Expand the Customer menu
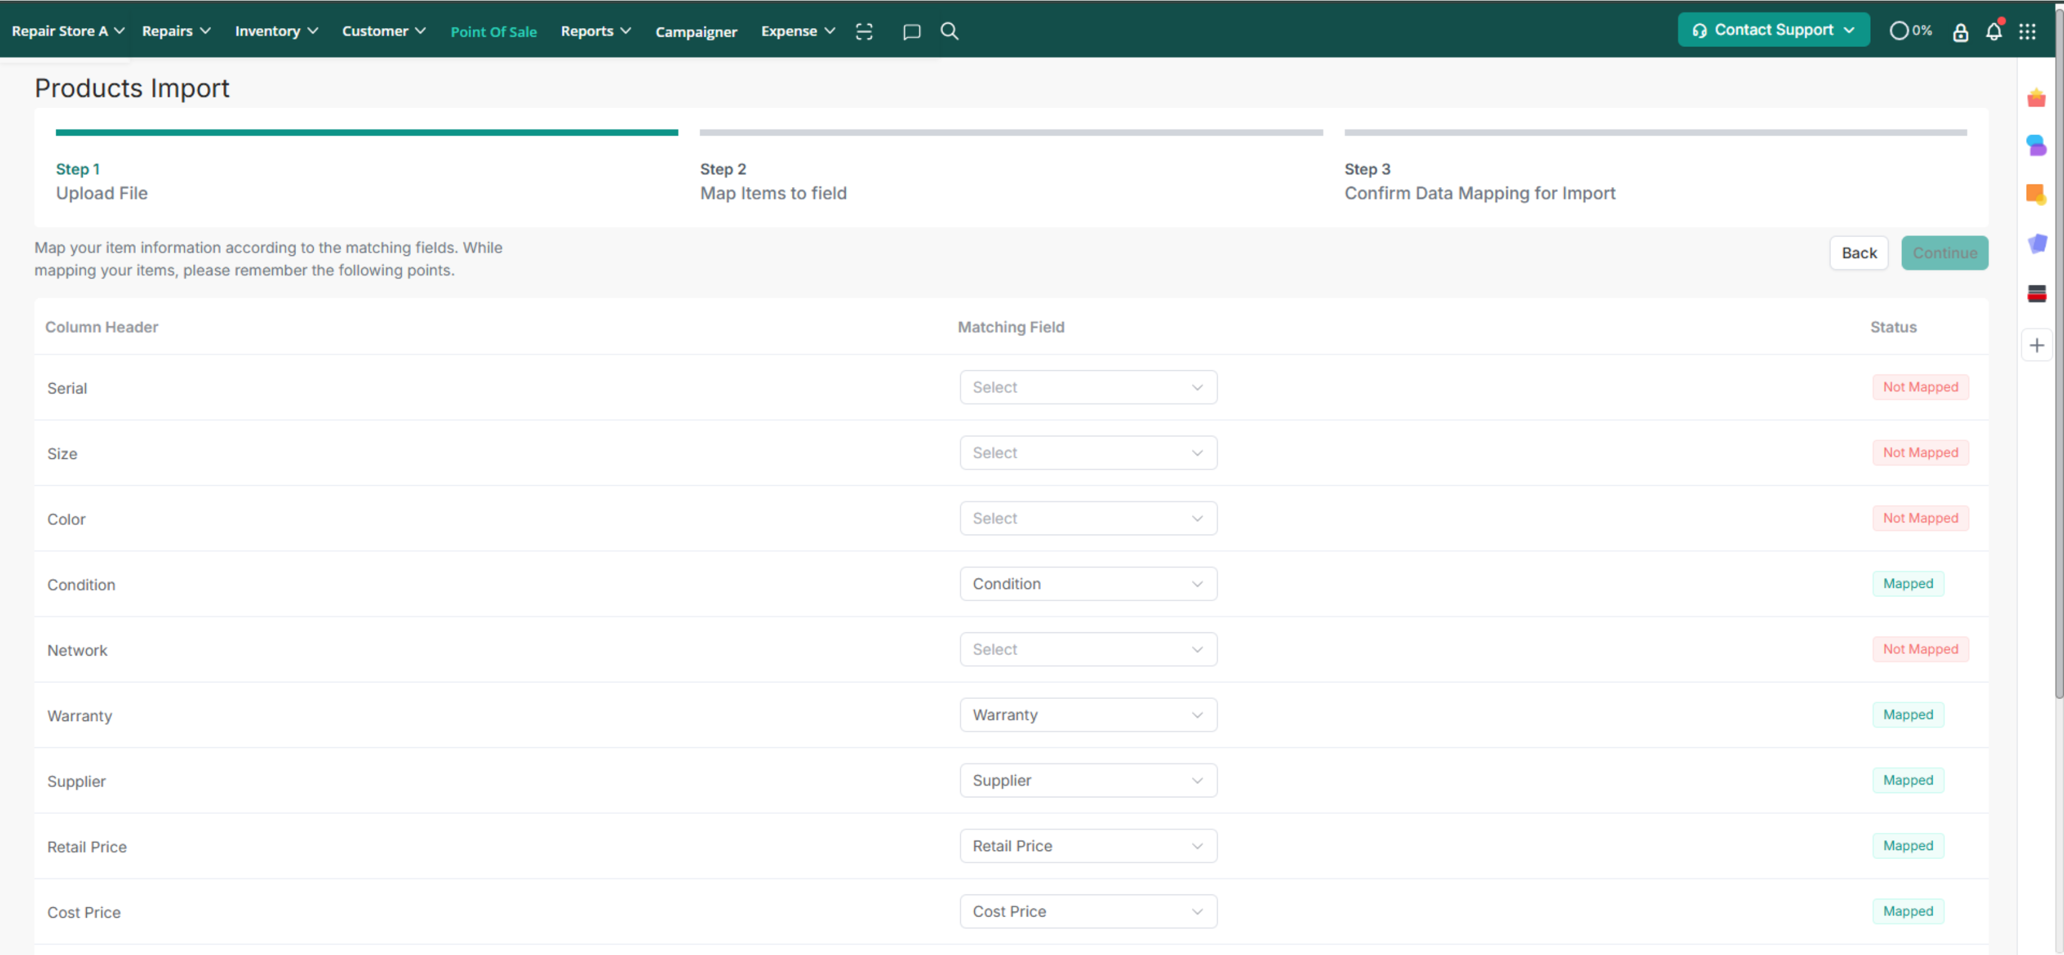The width and height of the screenshot is (2064, 955). pos(384,31)
